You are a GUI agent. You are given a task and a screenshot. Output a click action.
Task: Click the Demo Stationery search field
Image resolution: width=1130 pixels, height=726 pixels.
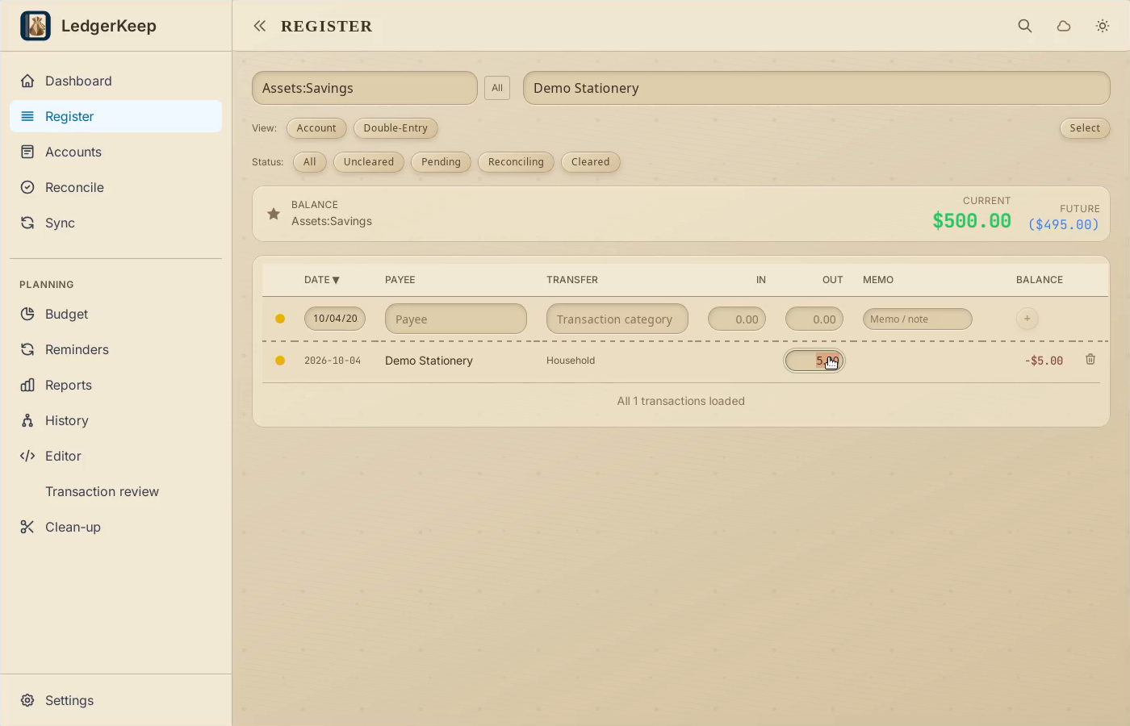[817, 88]
